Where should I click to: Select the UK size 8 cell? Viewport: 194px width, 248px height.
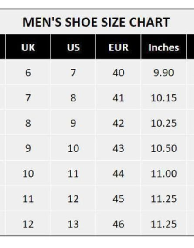[28, 123]
